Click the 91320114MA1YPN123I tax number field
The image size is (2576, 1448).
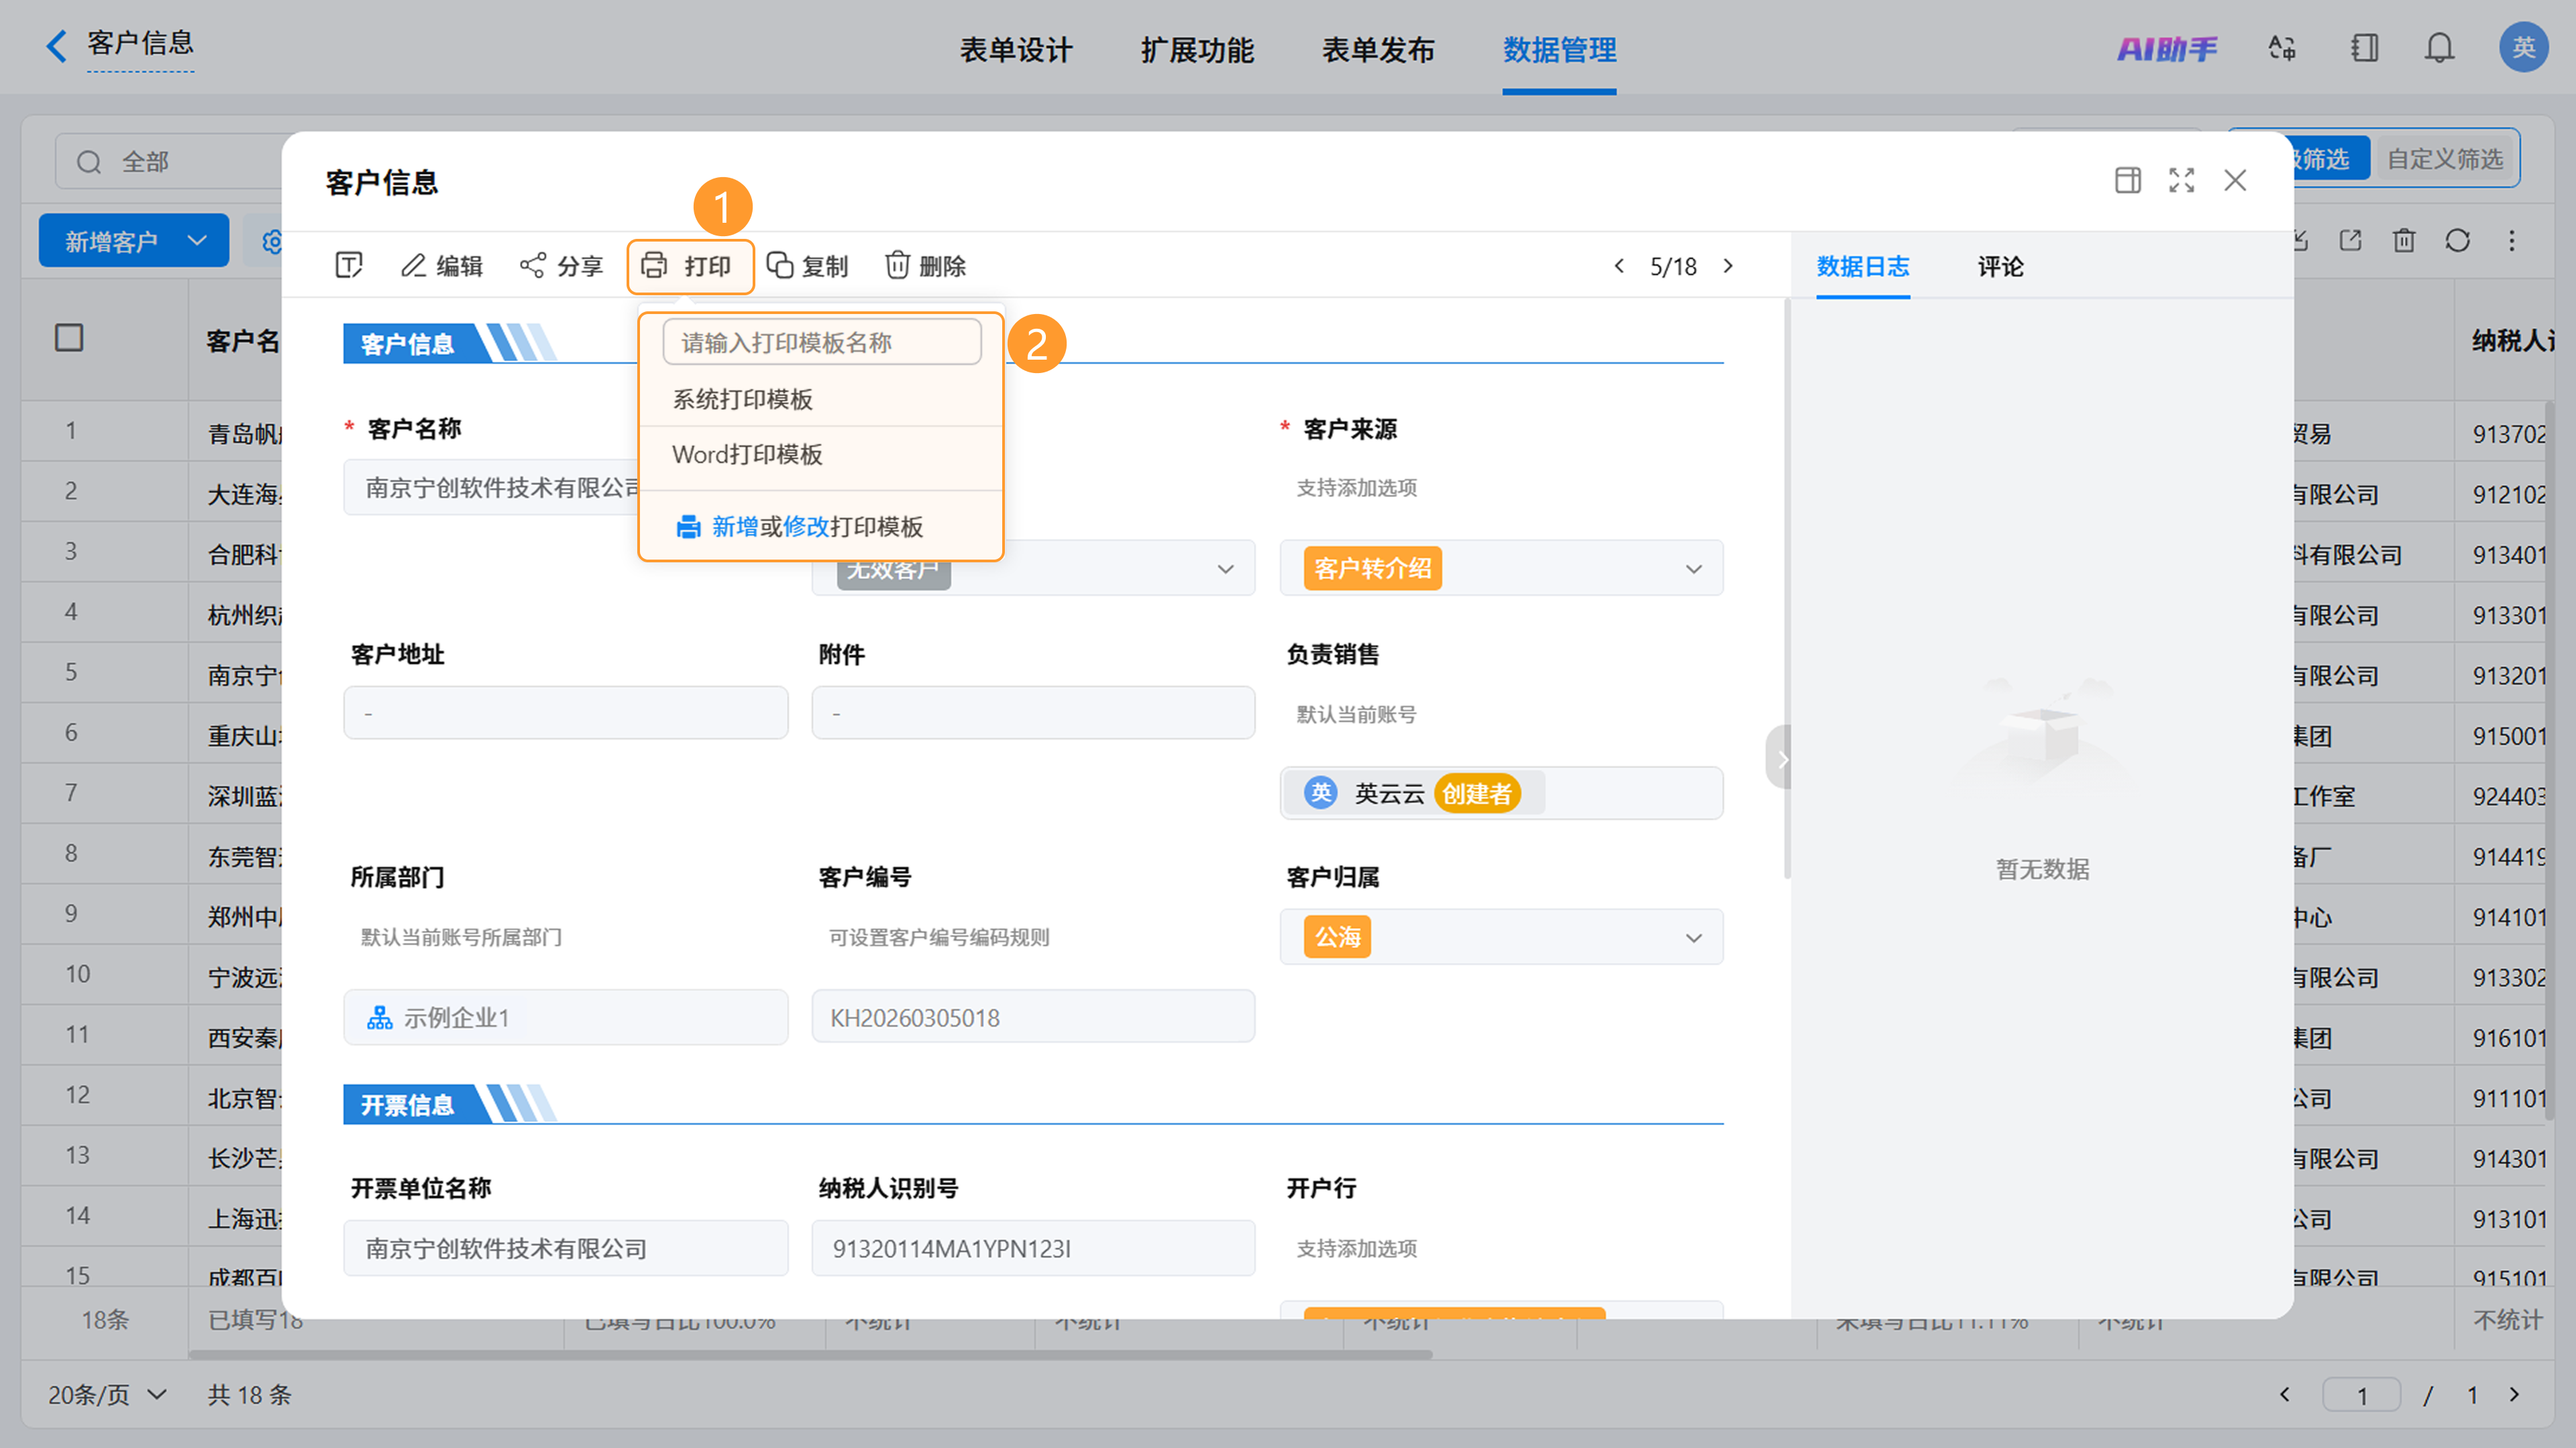pos(1033,1248)
